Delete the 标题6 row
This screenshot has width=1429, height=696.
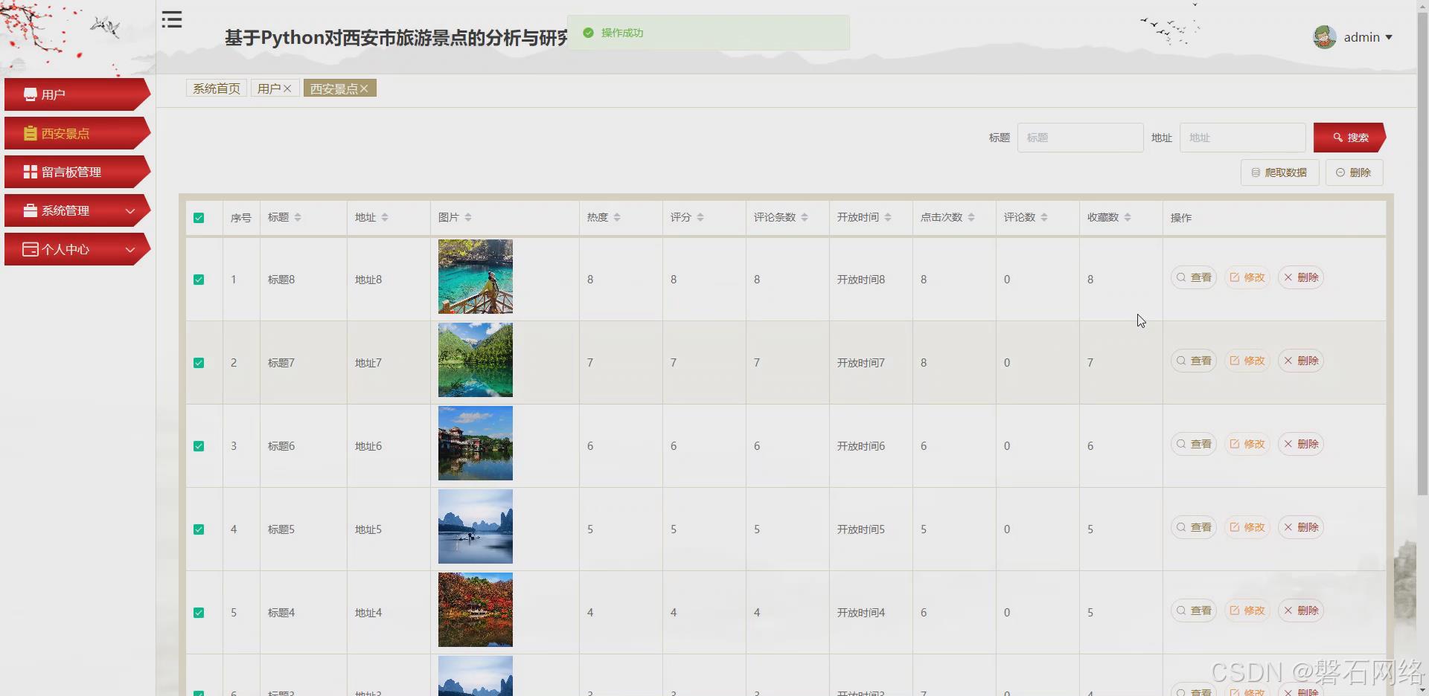pyautogui.click(x=1301, y=444)
